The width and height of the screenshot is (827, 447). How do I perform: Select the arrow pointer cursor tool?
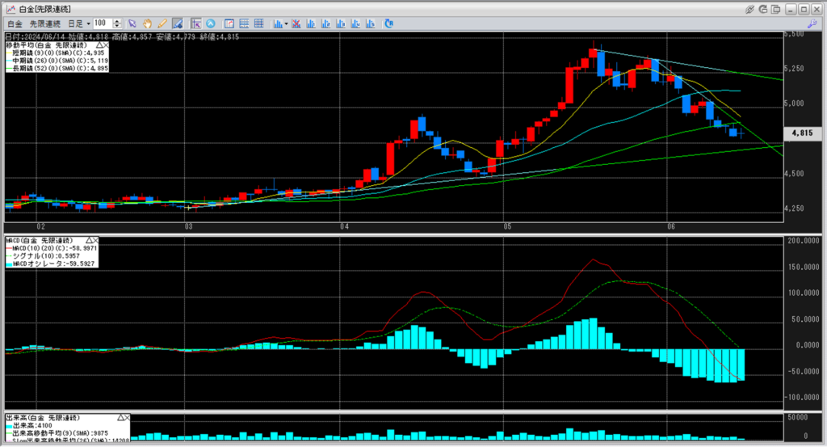(x=133, y=23)
